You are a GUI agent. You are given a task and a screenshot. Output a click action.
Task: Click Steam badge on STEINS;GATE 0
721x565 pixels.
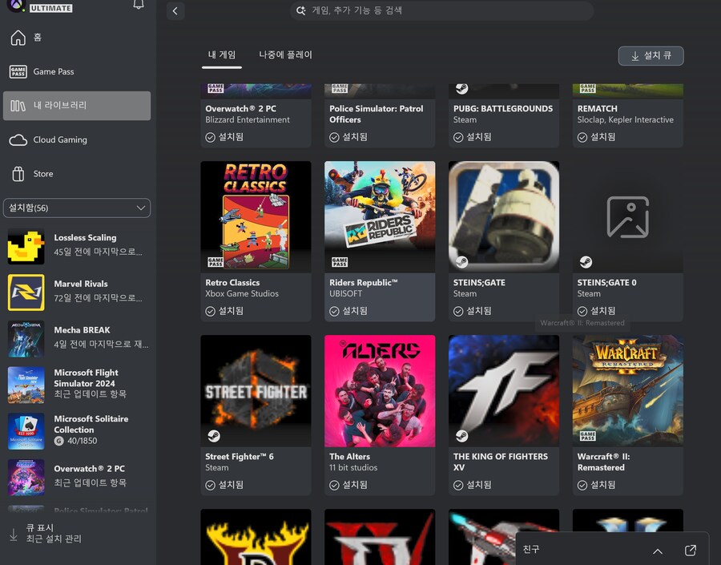point(586,262)
